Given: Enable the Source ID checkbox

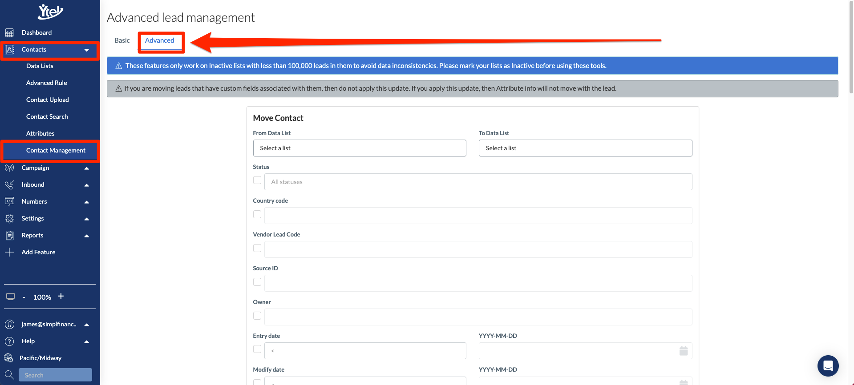Looking at the screenshot, I should tap(257, 282).
